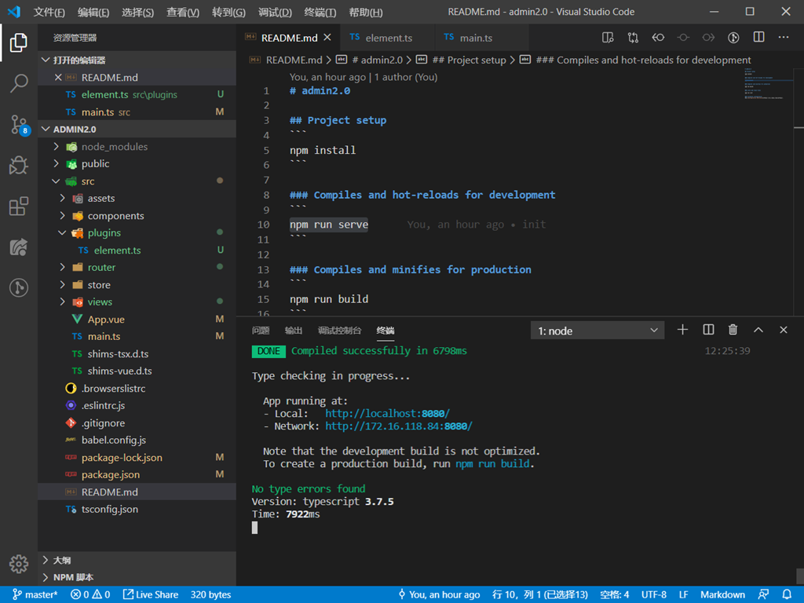Click the split editor icon

pos(758,38)
